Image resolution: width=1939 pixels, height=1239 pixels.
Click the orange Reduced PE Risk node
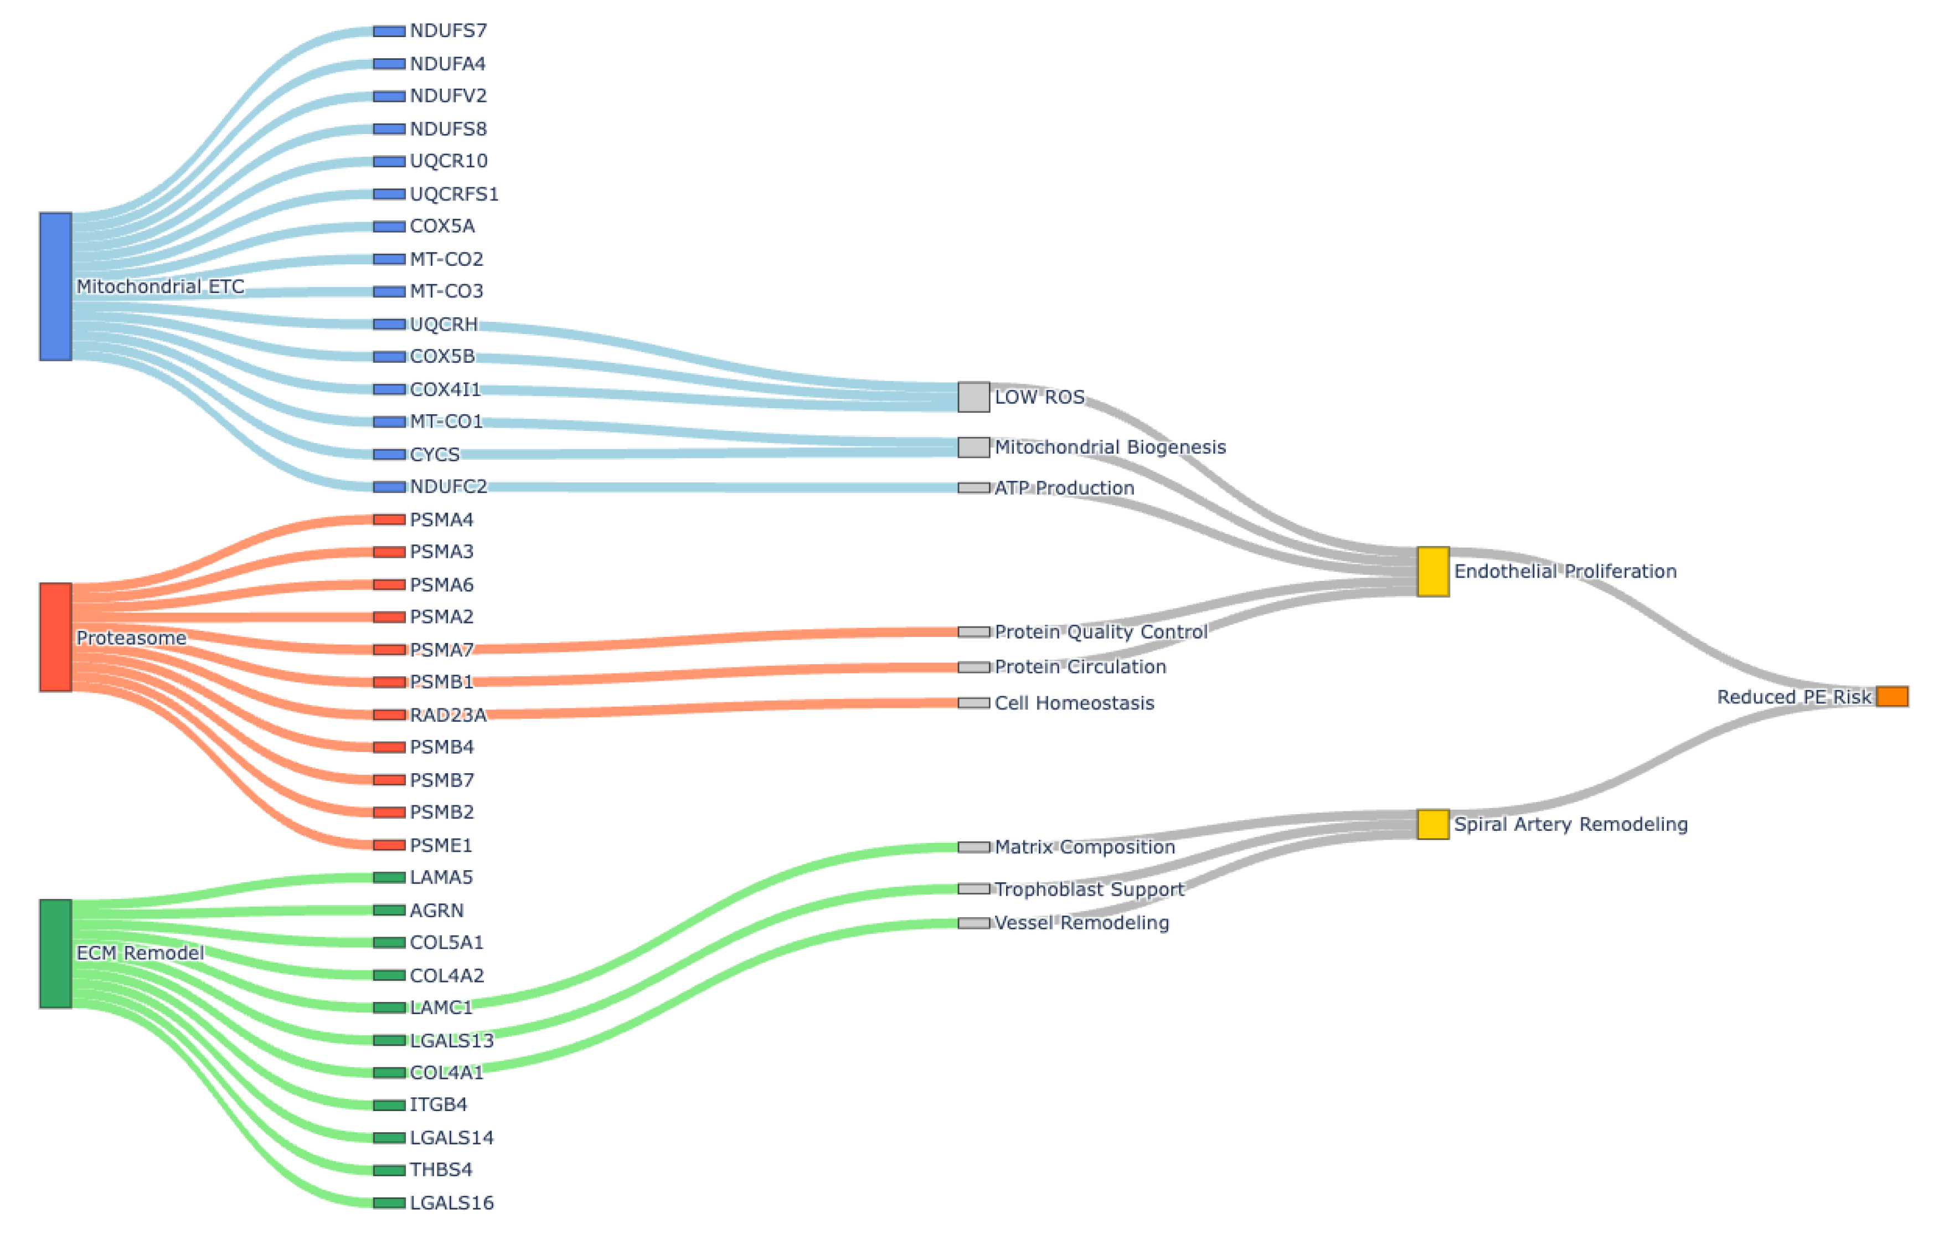pyautogui.click(x=1891, y=696)
